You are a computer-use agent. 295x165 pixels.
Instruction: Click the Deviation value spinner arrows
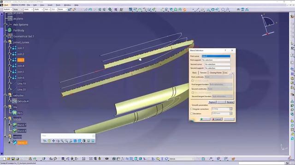coord(231,113)
